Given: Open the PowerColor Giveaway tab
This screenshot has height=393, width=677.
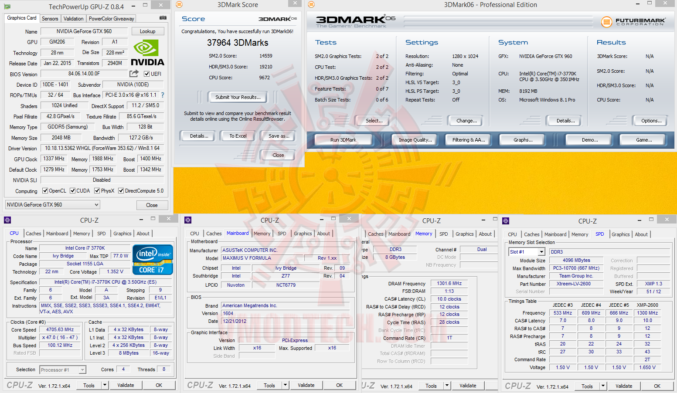Looking at the screenshot, I should pos(112,19).
